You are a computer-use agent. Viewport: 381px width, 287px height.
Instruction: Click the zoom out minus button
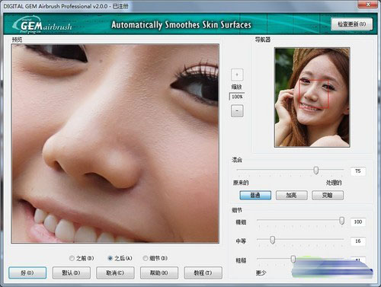pyautogui.click(x=237, y=111)
